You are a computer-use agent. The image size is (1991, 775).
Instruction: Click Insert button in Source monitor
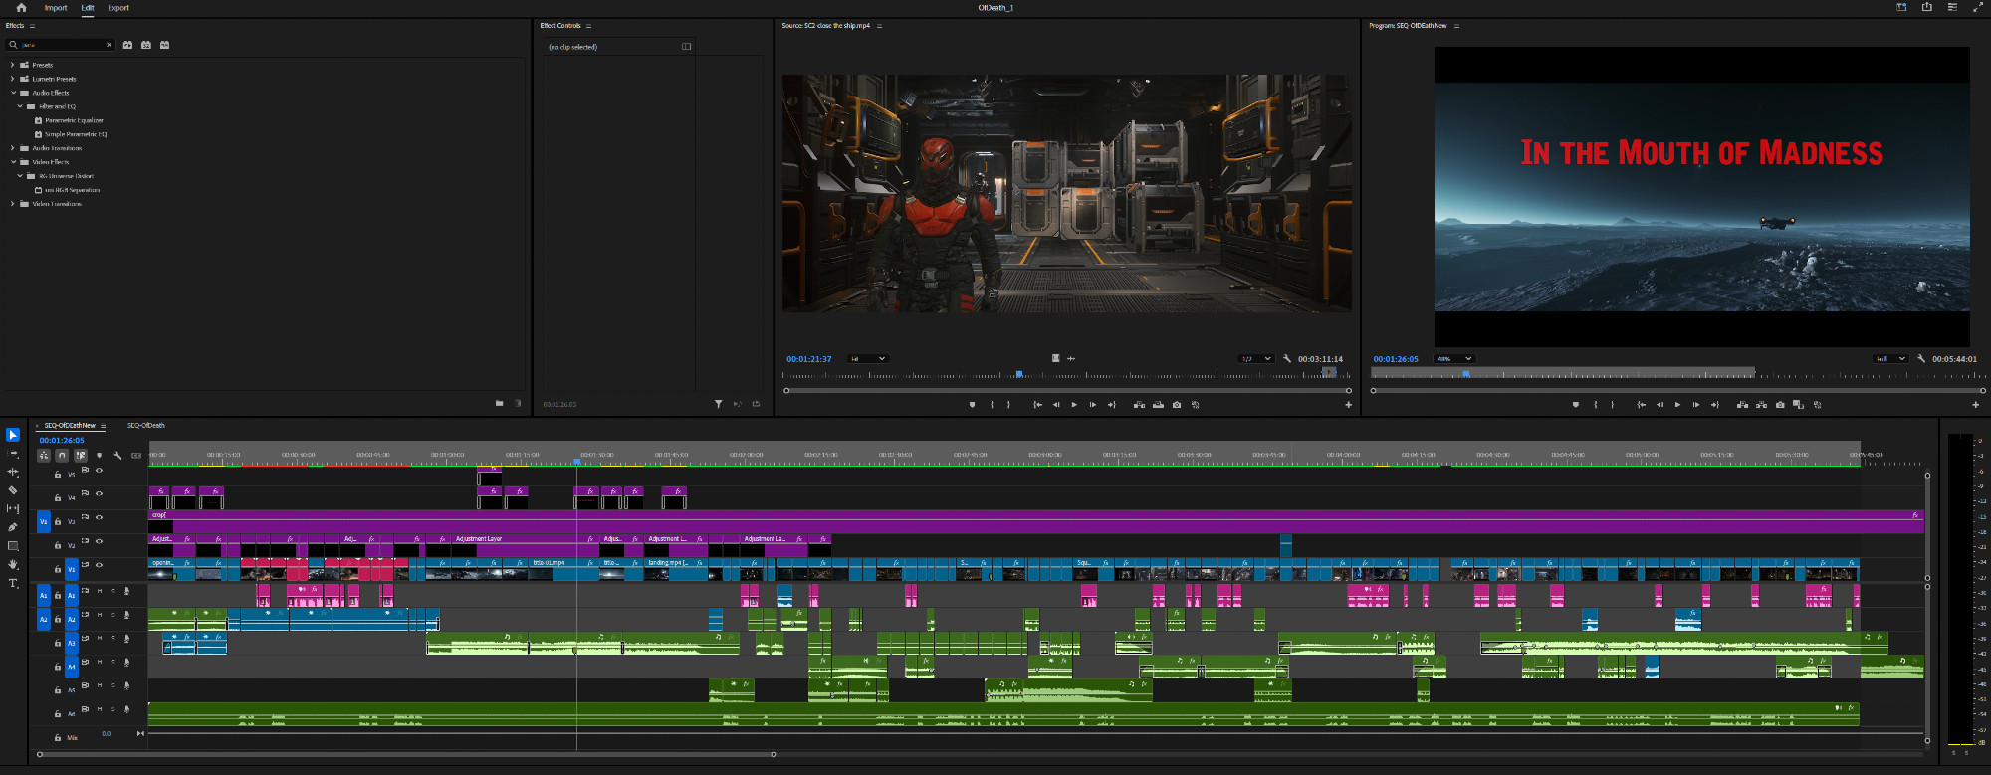[x=1139, y=405]
